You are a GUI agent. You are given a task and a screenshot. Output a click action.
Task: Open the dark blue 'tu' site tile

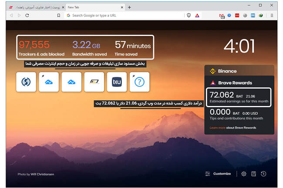pos(117,82)
